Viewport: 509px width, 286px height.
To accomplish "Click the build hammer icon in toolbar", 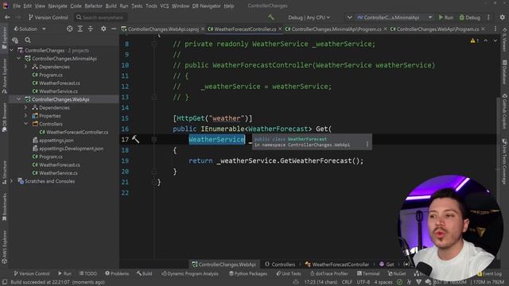I will pos(271,17).
